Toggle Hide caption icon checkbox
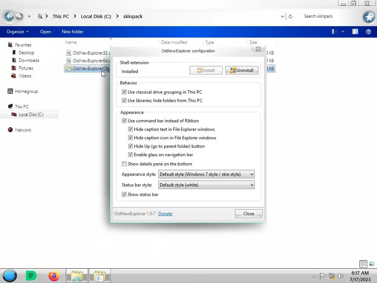Viewport: 377px width, 283px height. [x=130, y=138]
